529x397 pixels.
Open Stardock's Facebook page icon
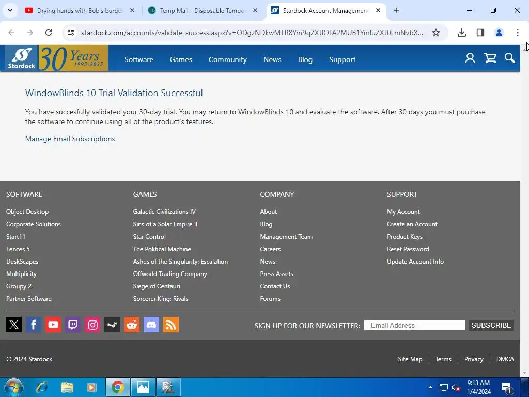(x=34, y=325)
